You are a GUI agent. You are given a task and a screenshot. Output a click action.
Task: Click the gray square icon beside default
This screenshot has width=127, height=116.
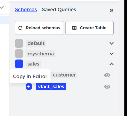point(19,43)
